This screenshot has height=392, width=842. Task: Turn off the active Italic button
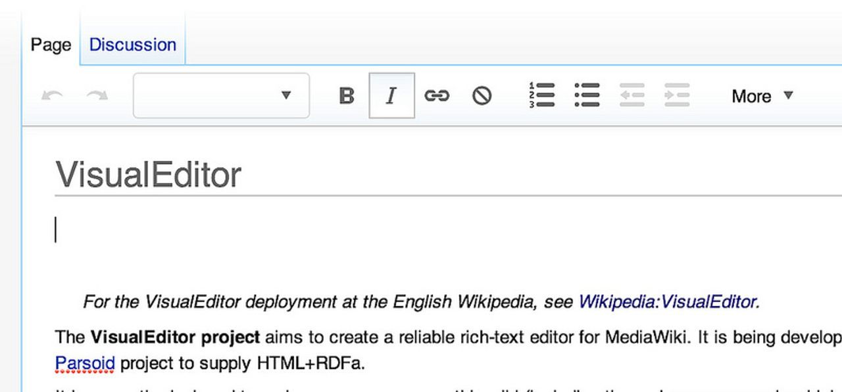[x=391, y=96]
